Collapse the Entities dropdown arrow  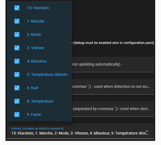[x=147, y=131]
